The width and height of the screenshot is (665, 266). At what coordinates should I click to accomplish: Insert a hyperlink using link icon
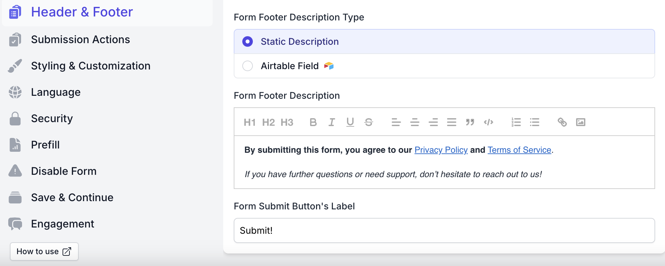pyautogui.click(x=562, y=122)
